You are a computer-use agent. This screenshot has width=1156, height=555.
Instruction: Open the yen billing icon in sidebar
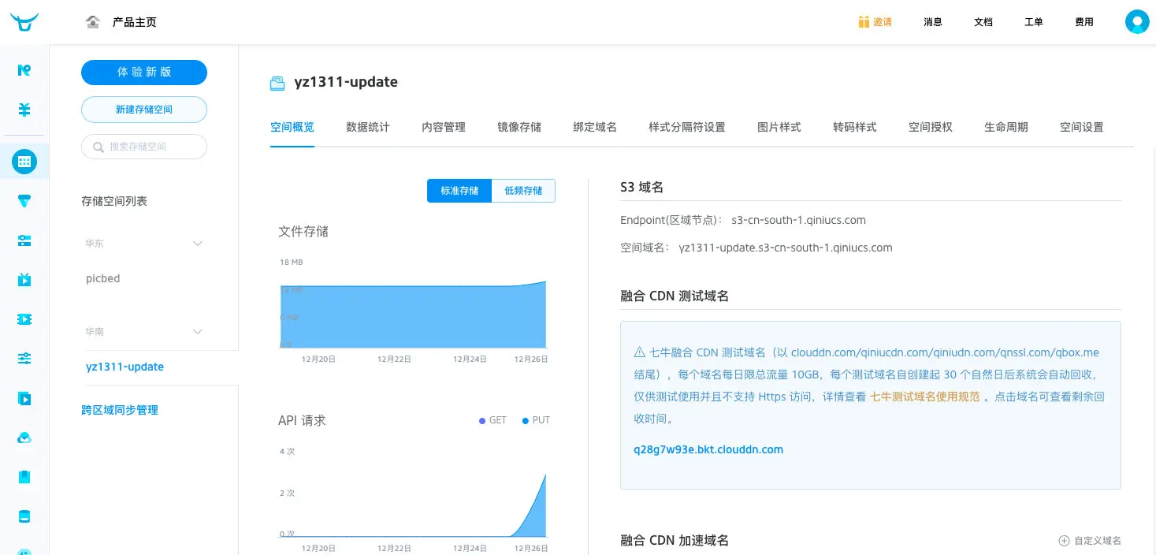coord(24,110)
